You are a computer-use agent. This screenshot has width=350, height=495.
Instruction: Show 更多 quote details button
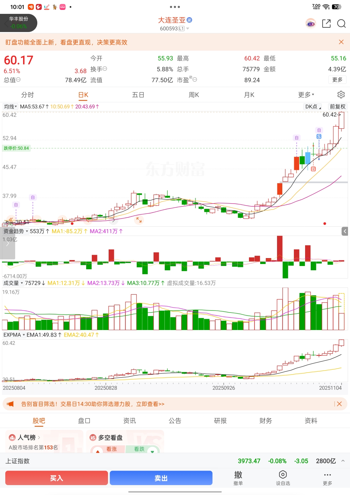[337, 80]
